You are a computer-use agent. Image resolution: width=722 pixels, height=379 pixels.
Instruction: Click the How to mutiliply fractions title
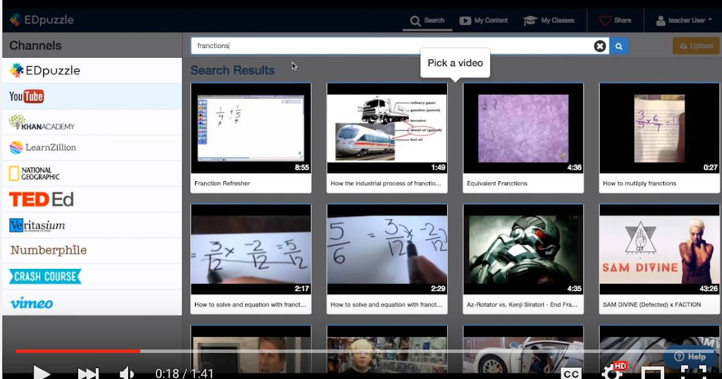(x=640, y=183)
